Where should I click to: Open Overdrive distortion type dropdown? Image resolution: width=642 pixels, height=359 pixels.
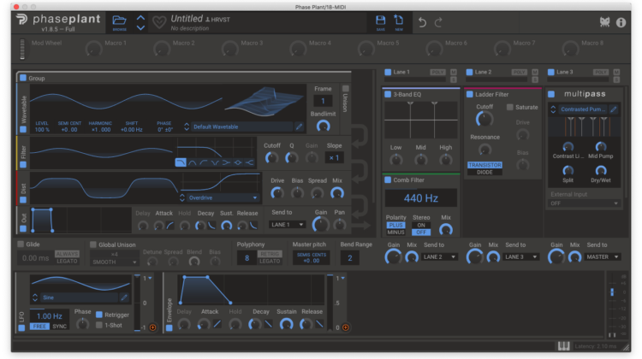223,198
